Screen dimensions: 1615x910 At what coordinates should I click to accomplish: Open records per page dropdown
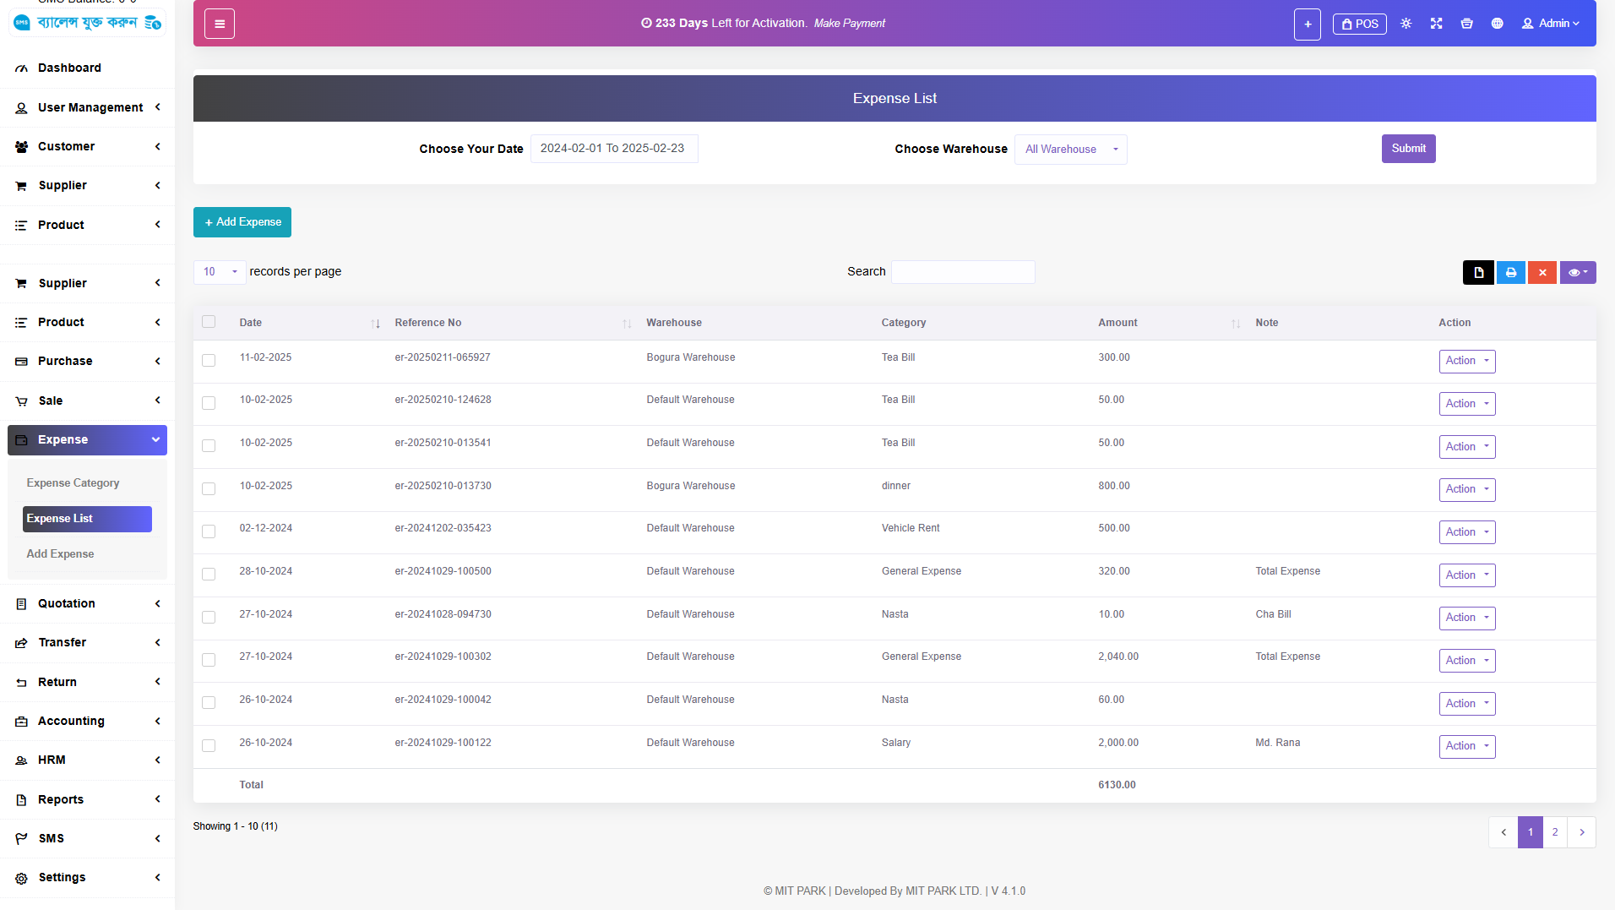(220, 272)
